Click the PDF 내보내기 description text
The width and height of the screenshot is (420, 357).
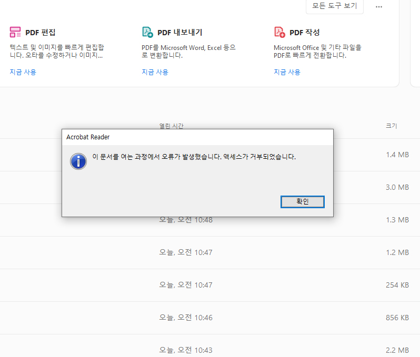[x=188, y=52]
